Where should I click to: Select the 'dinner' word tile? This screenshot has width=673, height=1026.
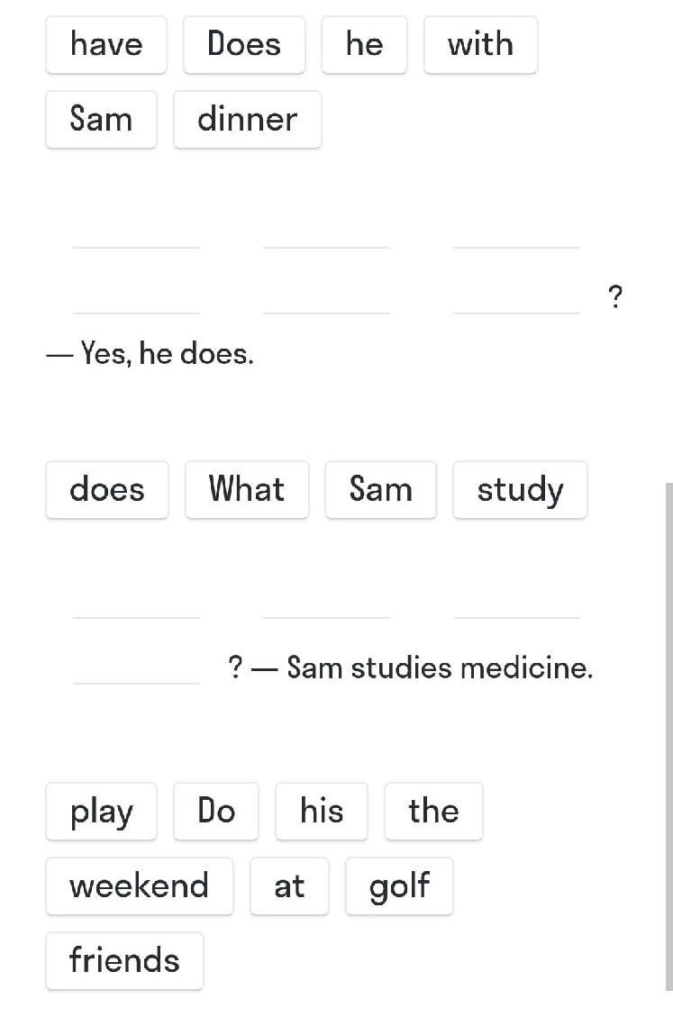[248, 120]
